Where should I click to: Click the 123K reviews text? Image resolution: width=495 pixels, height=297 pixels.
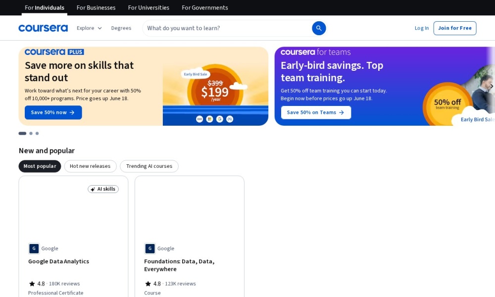pyautogui.click(x=181, y=284)
